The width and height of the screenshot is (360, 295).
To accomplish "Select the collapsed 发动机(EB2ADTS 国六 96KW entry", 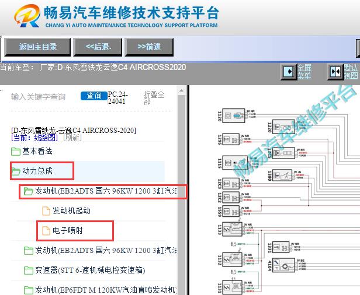I will pyautogui.click(x=106, y=250).
